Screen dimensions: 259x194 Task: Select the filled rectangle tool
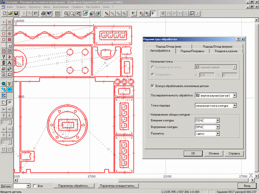pos(10,39)
